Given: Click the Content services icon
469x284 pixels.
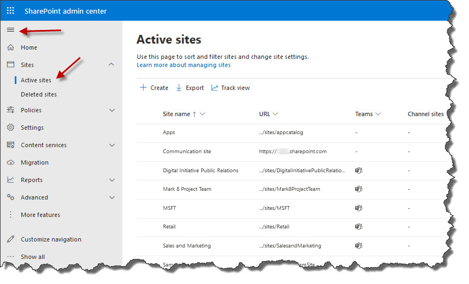Looking at the screenshot, I should click(10, 145).
